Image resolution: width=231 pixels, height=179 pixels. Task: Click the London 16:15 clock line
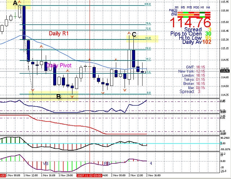[194, 75]
